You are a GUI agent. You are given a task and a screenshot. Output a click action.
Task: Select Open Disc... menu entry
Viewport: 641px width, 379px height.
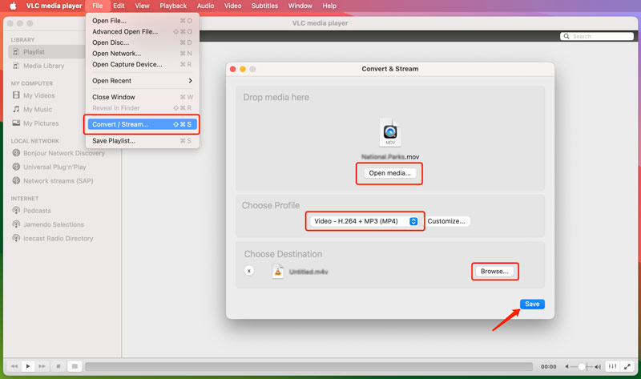142,42
